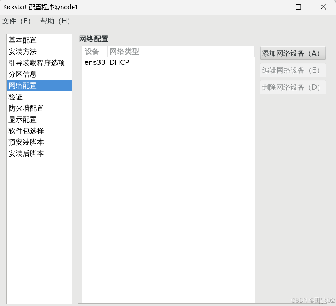Select 显示配置 in the sidebar

click(39, 120)
